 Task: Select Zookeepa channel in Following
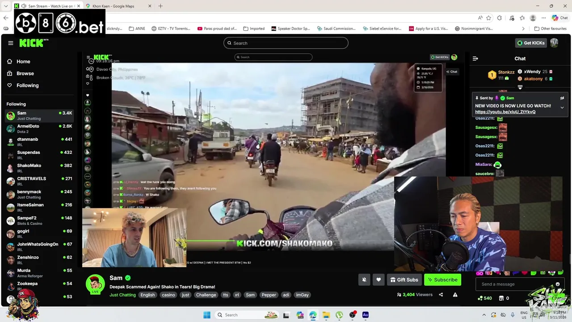point(38,286)
